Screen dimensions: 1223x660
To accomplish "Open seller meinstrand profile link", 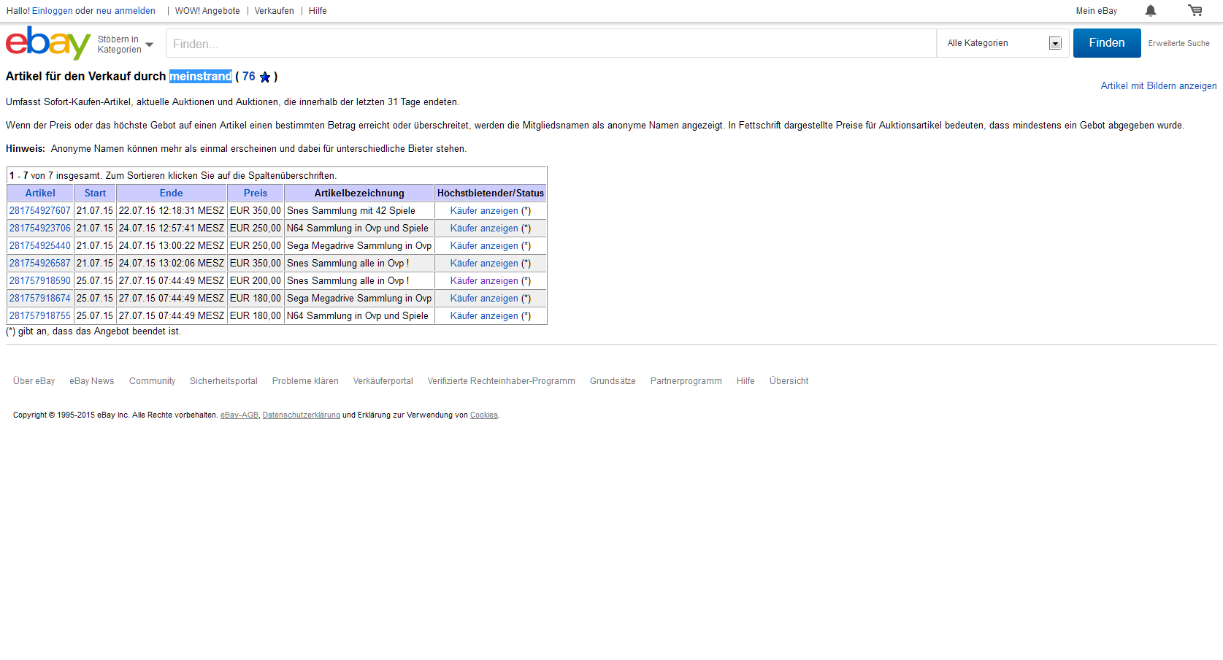I will 201,76.
